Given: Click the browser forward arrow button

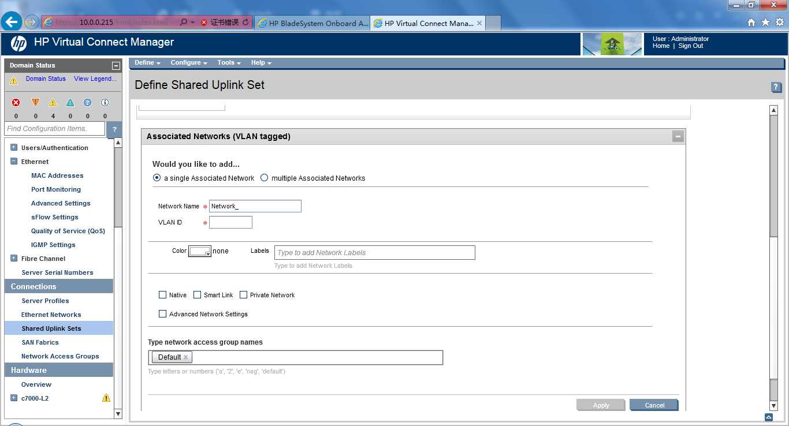Looking at the screenshot, I should [x=31, y=23].
